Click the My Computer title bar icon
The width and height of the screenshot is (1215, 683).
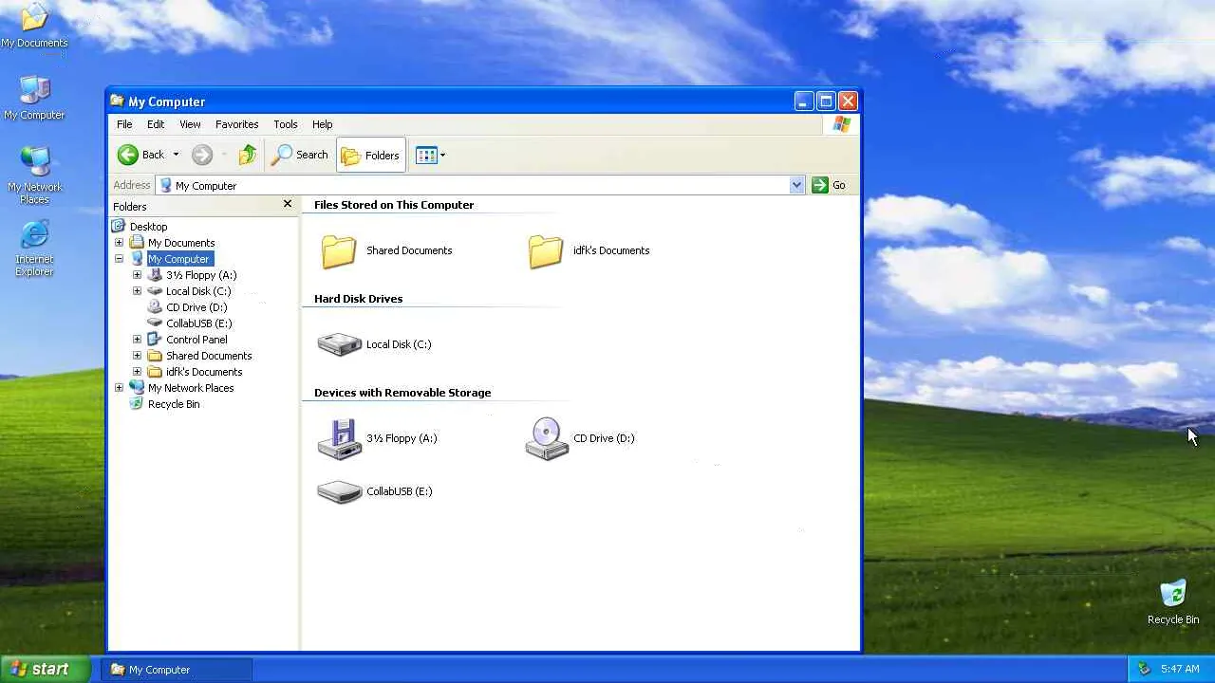(117, 101)
